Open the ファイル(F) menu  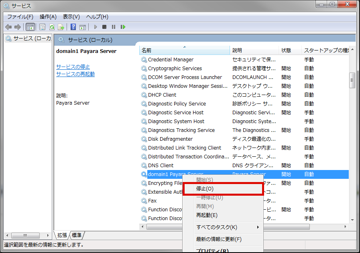click(x=20, y=17)
